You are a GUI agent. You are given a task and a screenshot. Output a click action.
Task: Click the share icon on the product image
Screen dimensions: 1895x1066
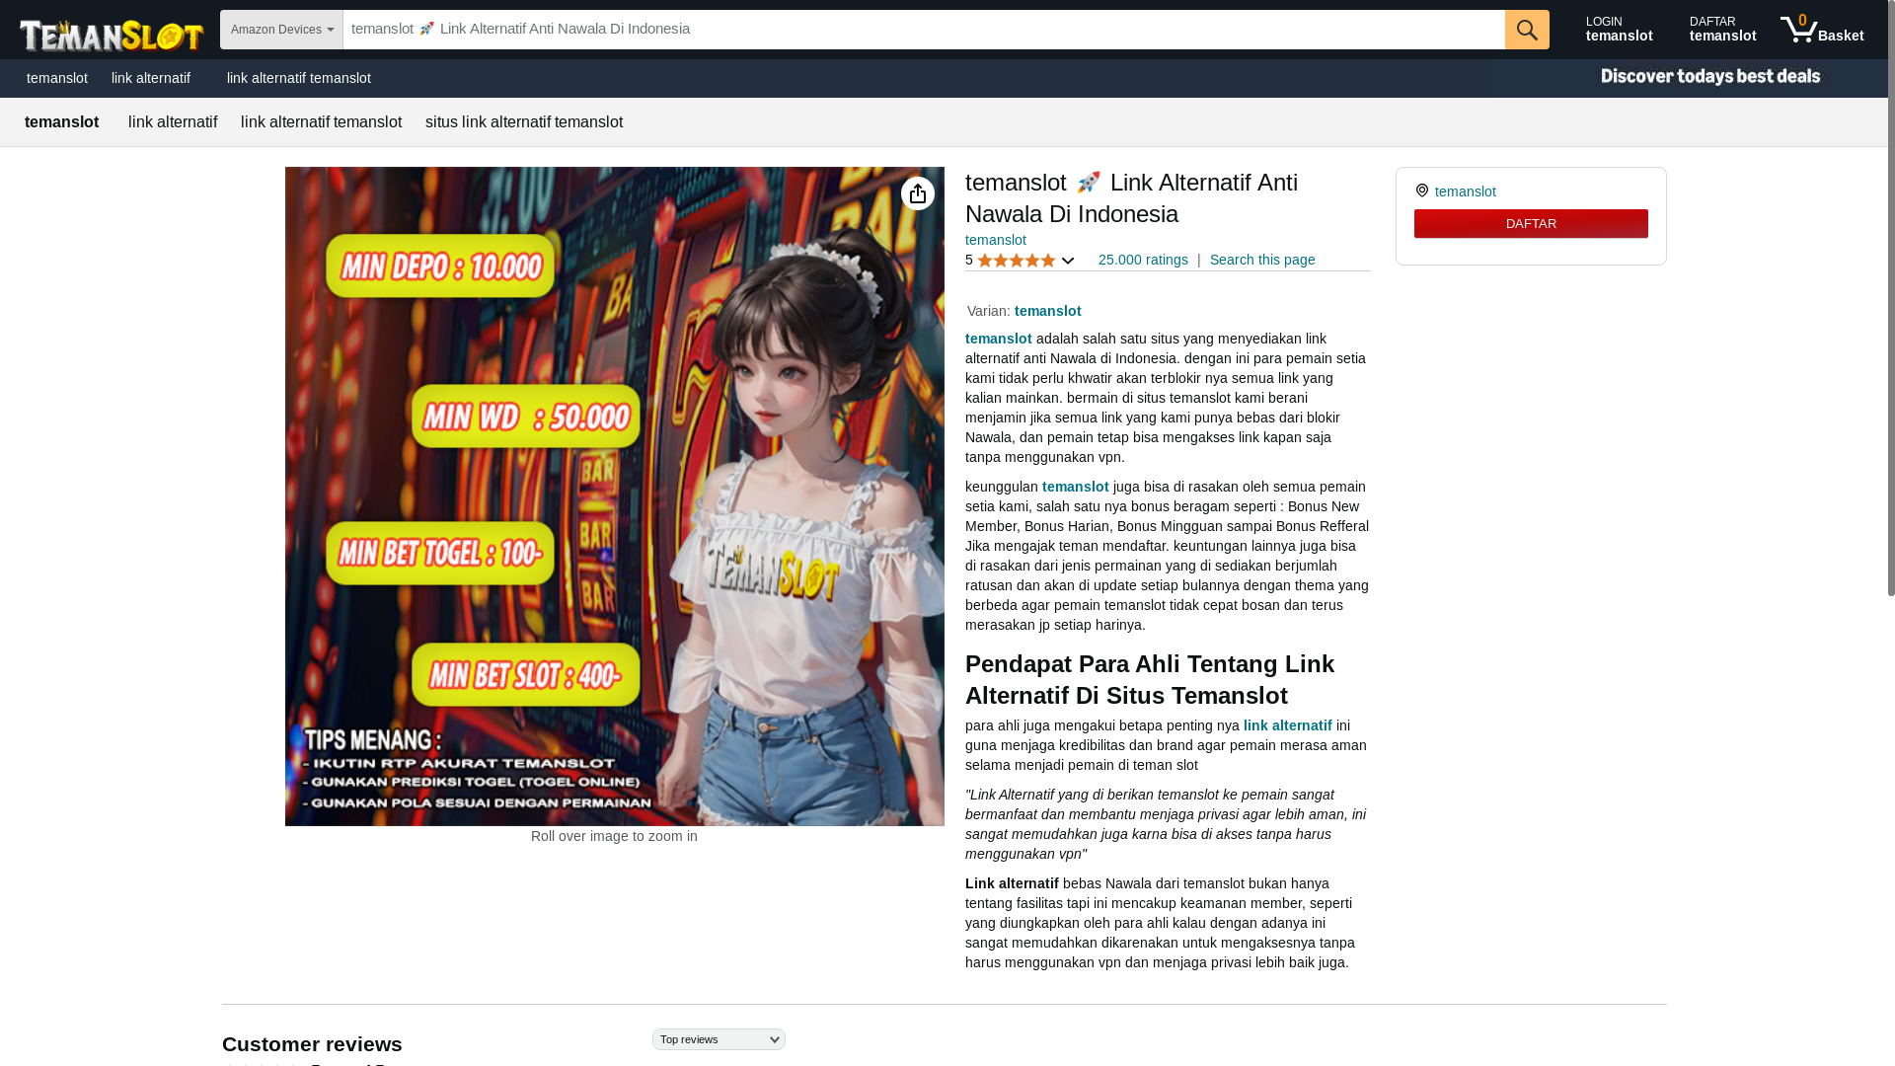[918, 193]
